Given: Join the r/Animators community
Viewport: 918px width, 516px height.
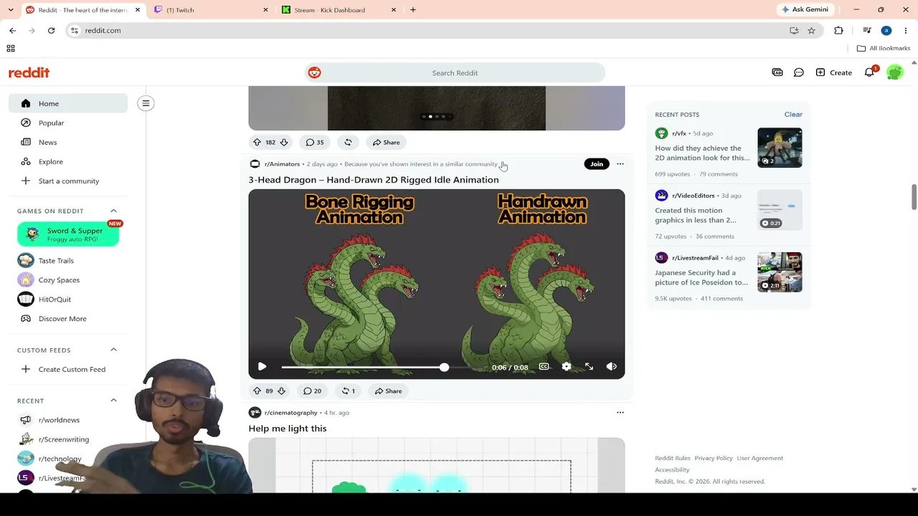Looking at the screenshot, I should [x=597, y=164].
